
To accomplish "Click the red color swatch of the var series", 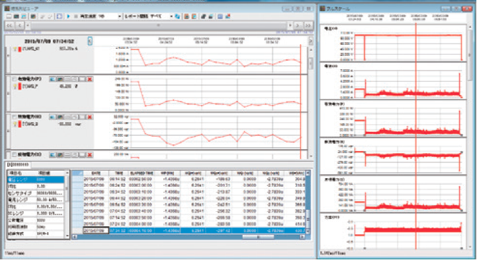I will click(x=20, y=124).
